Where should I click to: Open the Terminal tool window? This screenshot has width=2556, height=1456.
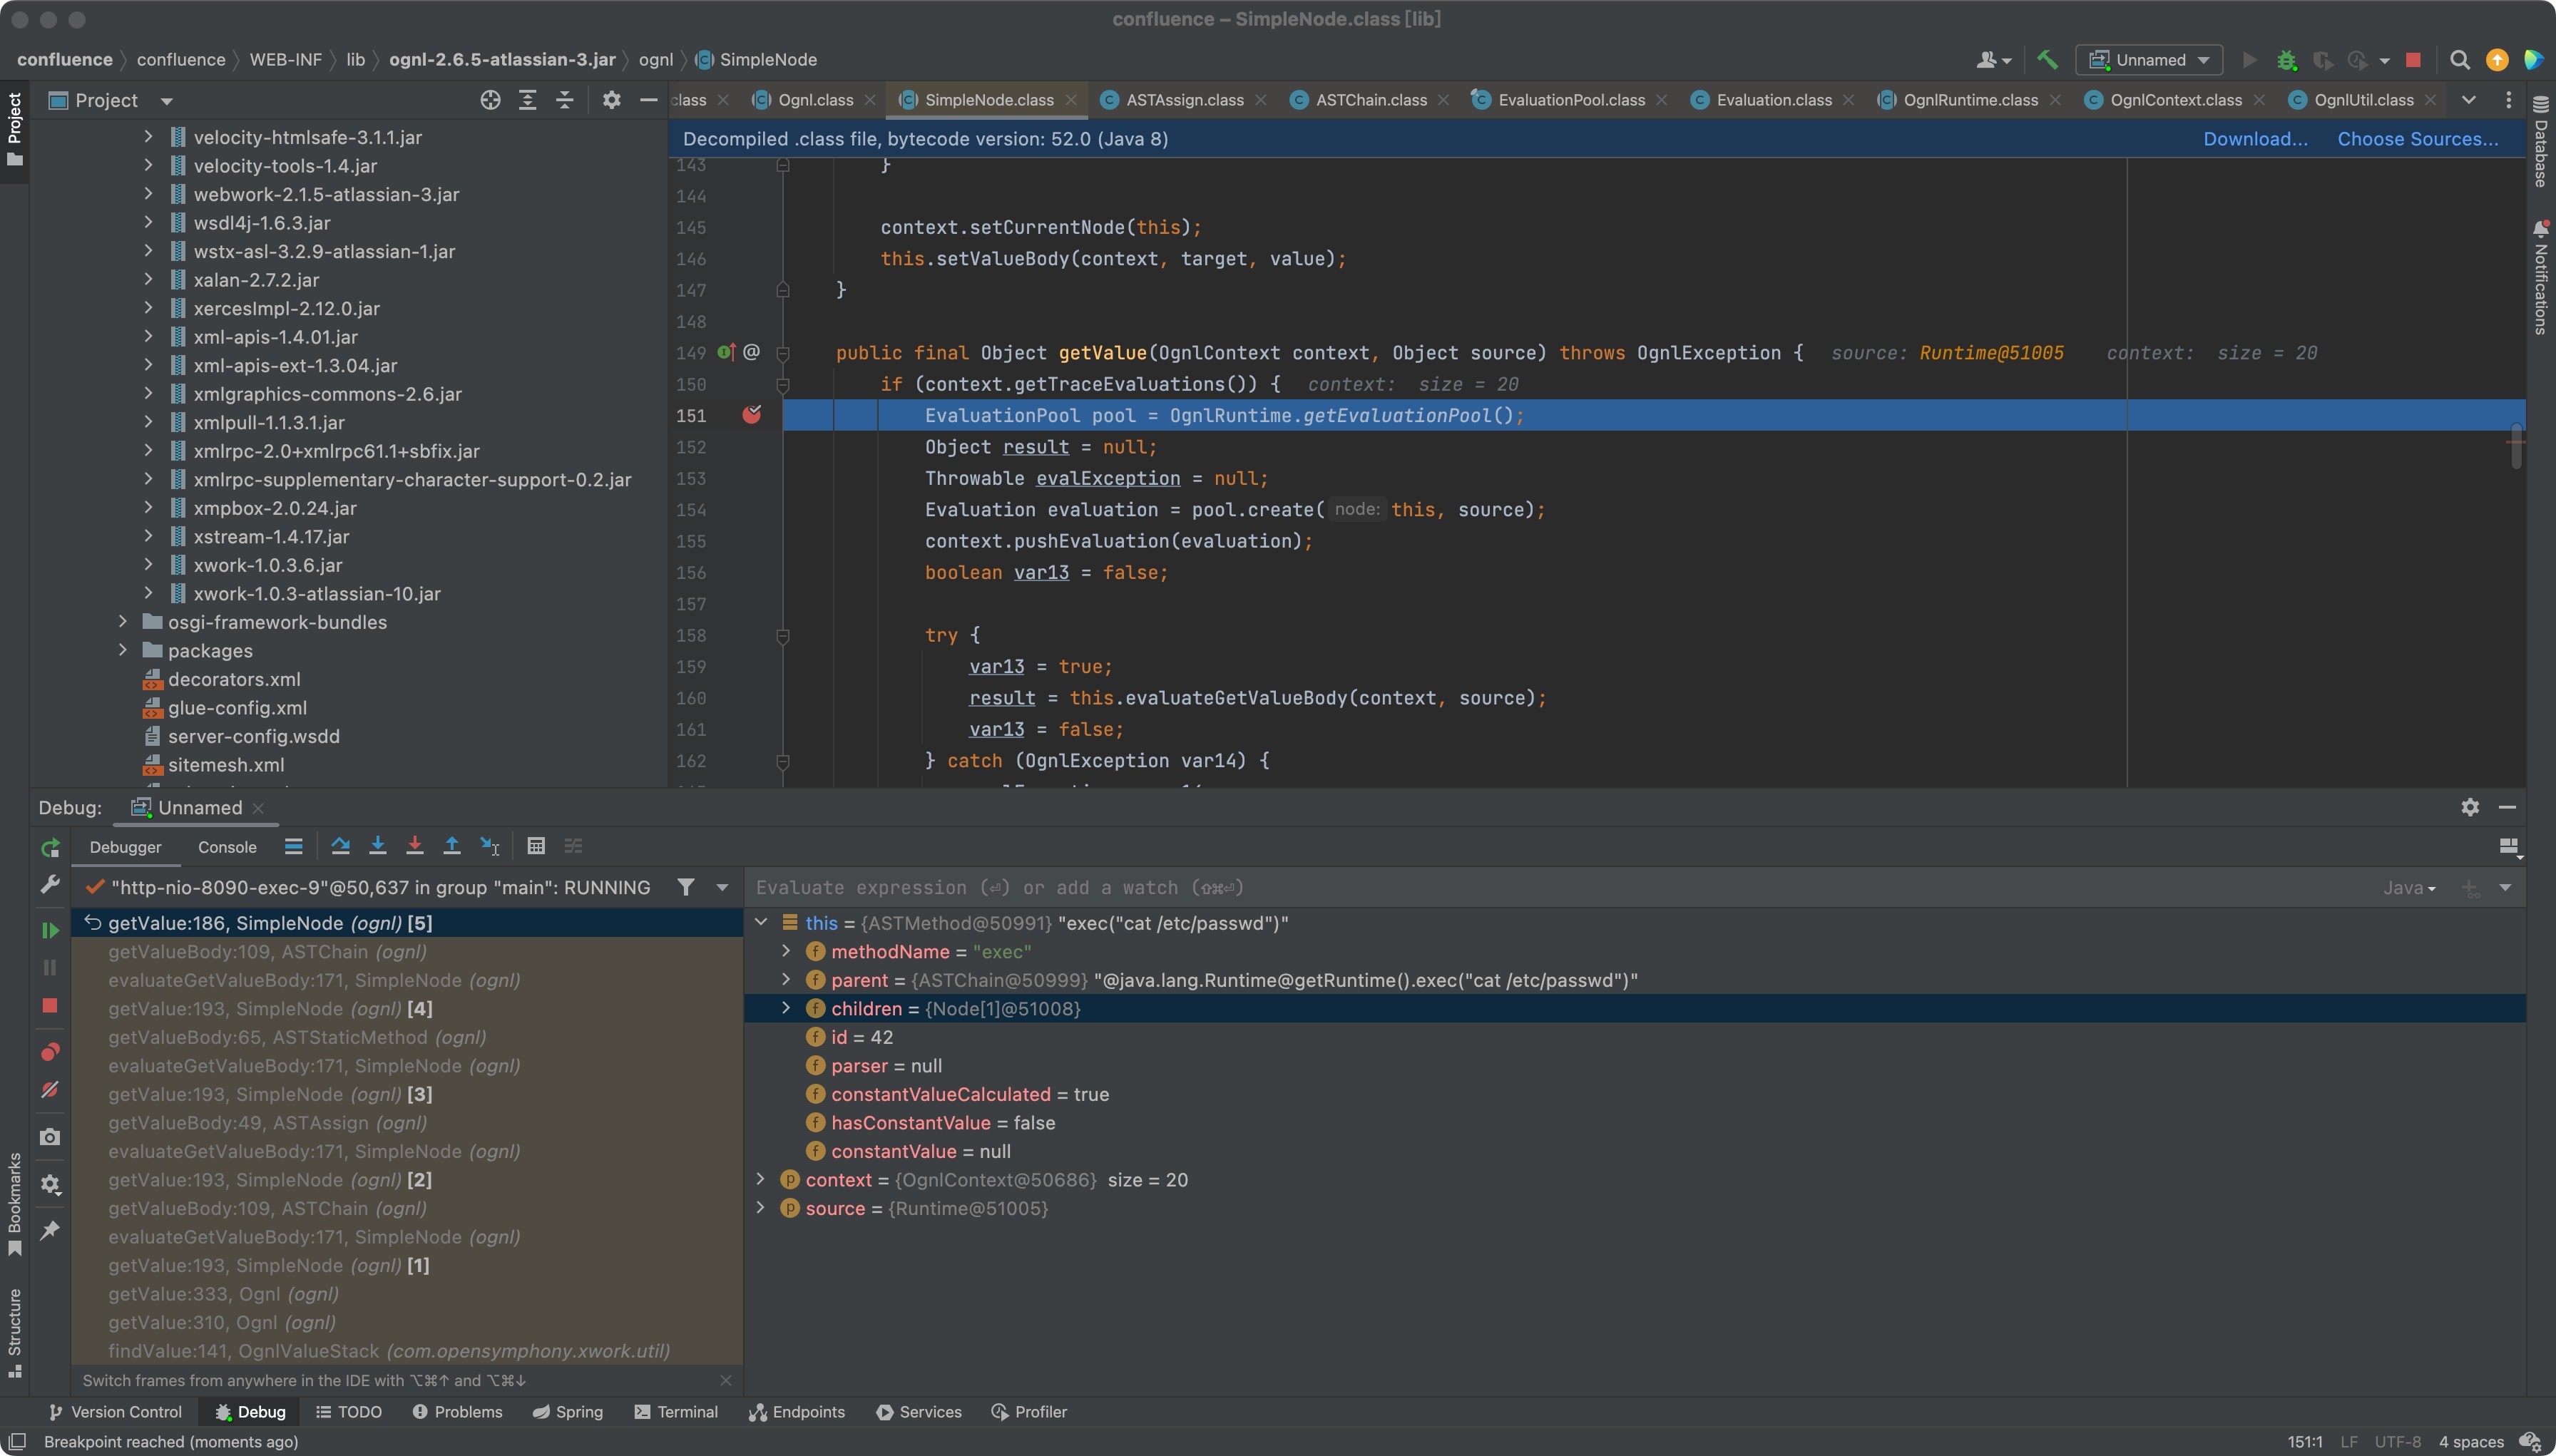point(675,1412)
